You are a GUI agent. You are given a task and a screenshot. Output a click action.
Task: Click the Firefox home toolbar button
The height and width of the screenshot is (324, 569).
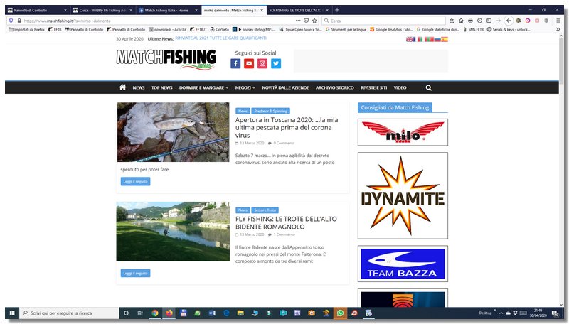point(461,21)
